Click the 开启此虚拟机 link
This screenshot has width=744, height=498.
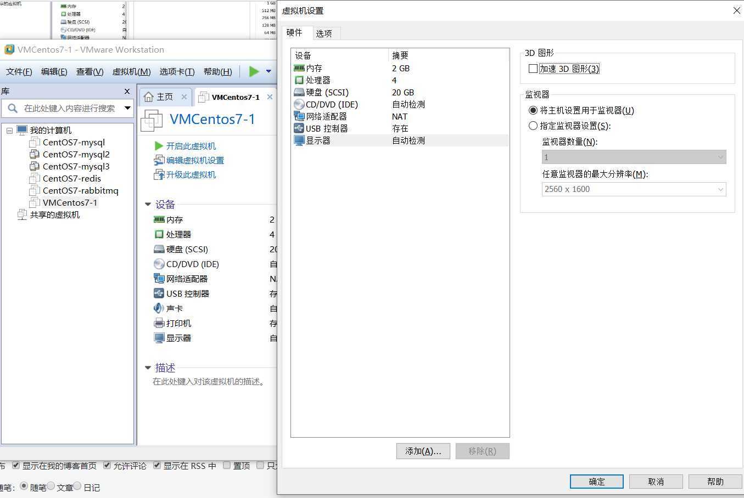click(191, 146)
